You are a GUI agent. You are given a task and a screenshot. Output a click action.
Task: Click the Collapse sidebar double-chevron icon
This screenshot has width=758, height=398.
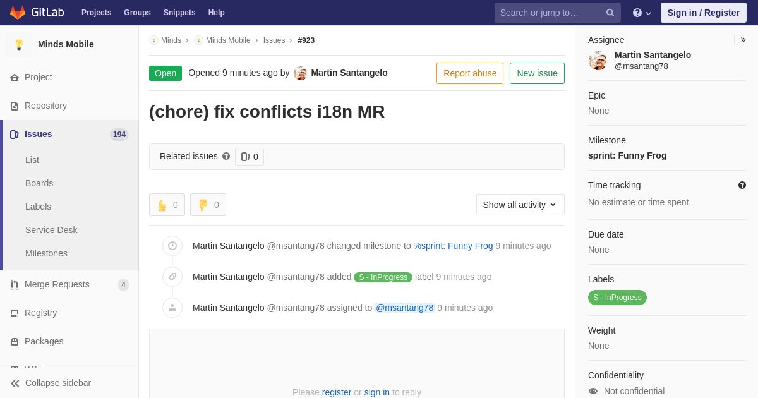15,383
